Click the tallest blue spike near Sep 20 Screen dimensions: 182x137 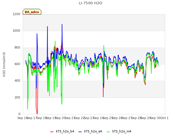pos(62,24)
